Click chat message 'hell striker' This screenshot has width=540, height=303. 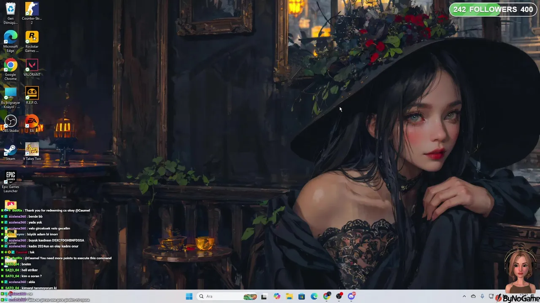30,270
